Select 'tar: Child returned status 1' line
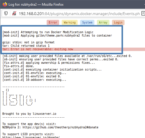The height and width of the screenshot is (138, 145). [x=26, y=46]
